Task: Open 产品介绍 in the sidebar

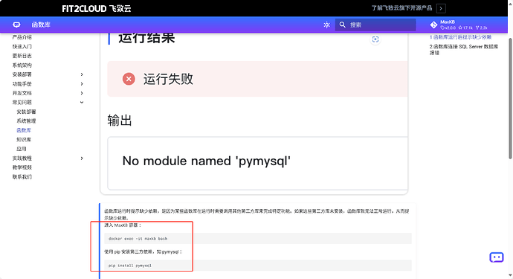Action: (x=22, y=37)
